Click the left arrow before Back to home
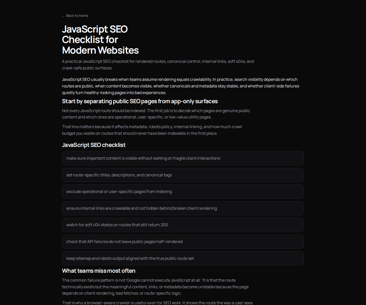This screenshot has height=305, width=366. [x=64, y=16]
